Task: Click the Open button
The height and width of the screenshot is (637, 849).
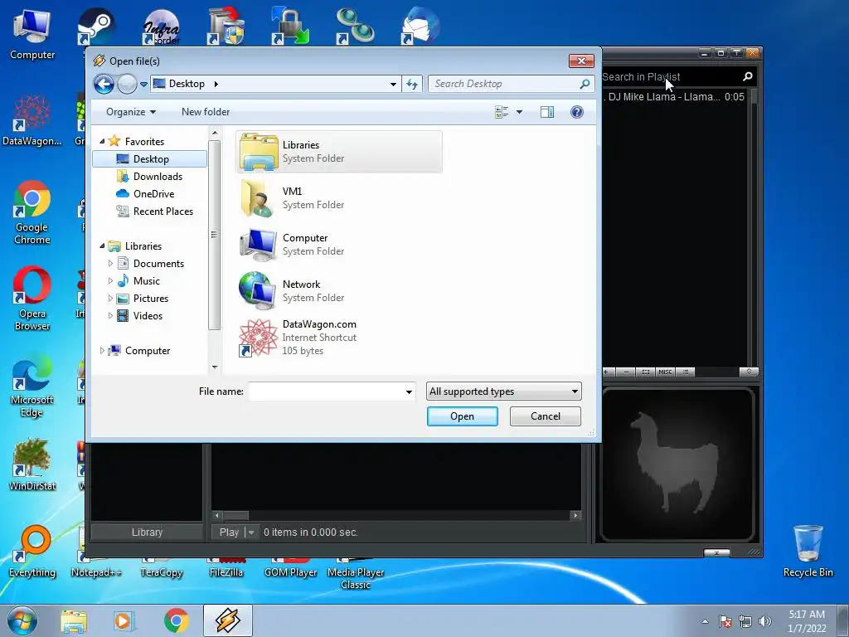Action: pyautogui.click(x=463, y=416)
